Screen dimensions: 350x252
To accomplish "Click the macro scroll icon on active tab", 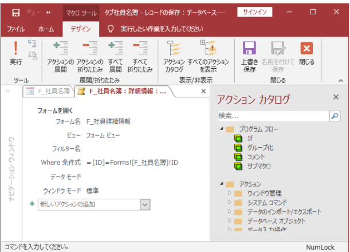I will point(81,91).
